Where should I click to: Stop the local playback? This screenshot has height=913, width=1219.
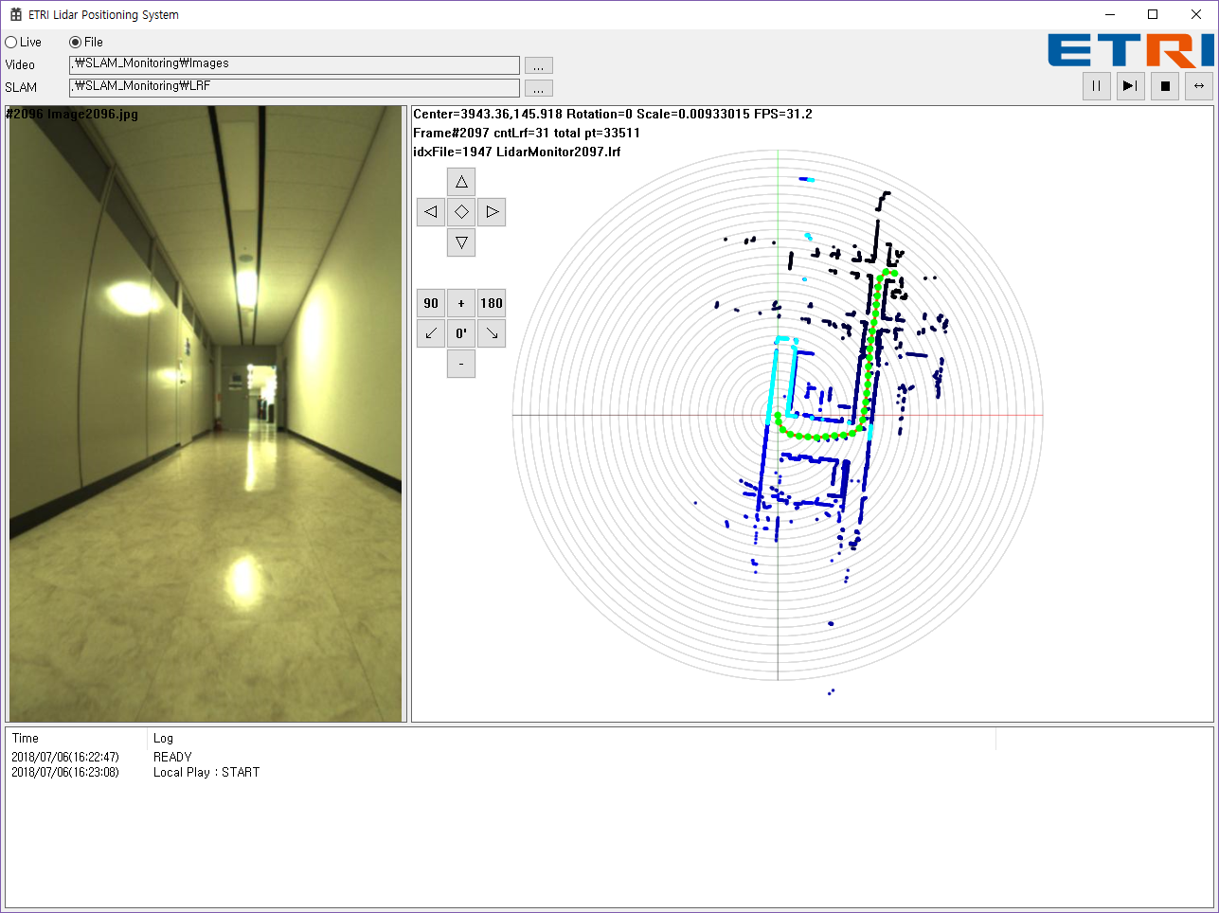tap(1165, 85)
